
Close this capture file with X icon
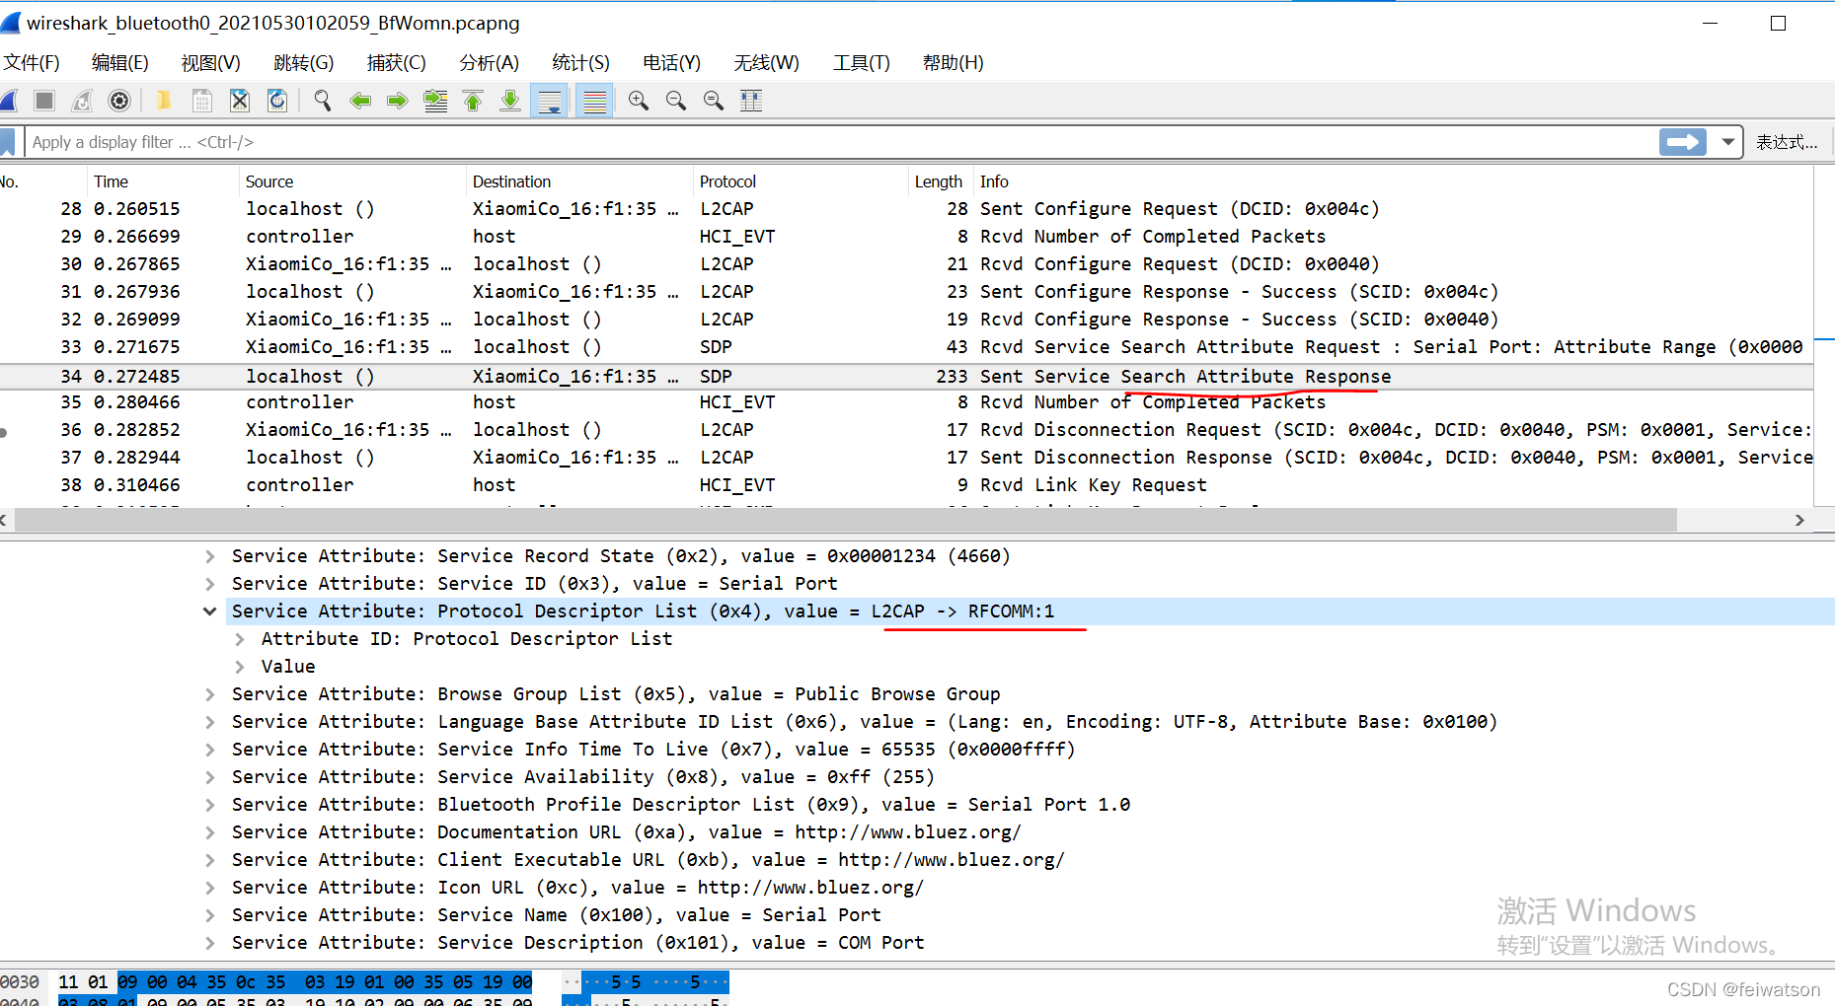[x=239, y=101]
